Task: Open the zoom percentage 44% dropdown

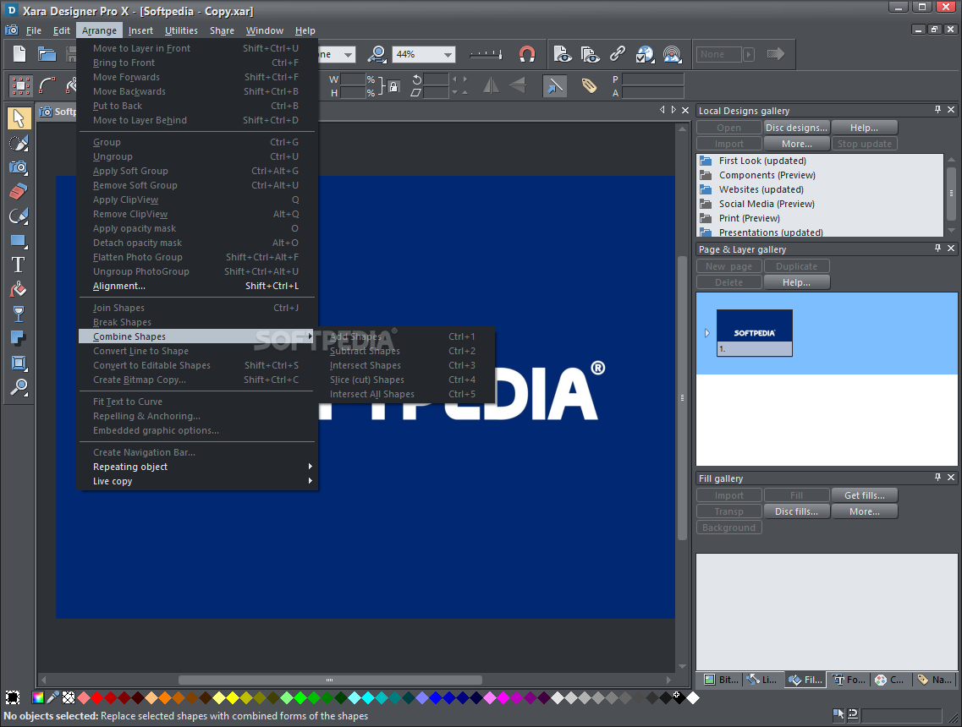Action: pyautogui.click(x=448, y=55)
